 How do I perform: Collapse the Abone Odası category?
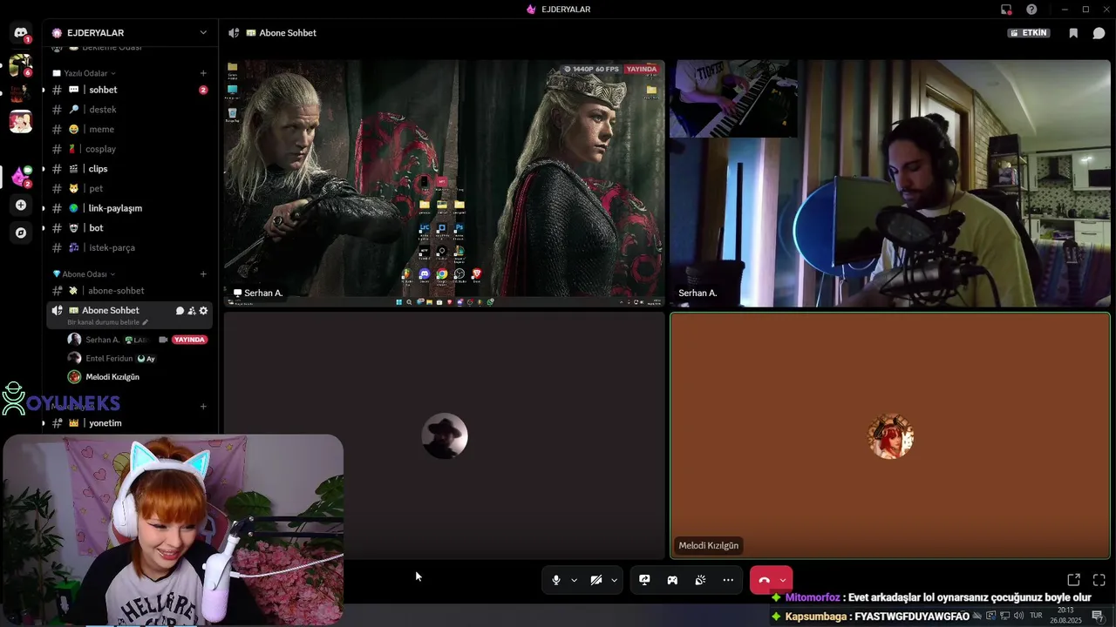84,274
